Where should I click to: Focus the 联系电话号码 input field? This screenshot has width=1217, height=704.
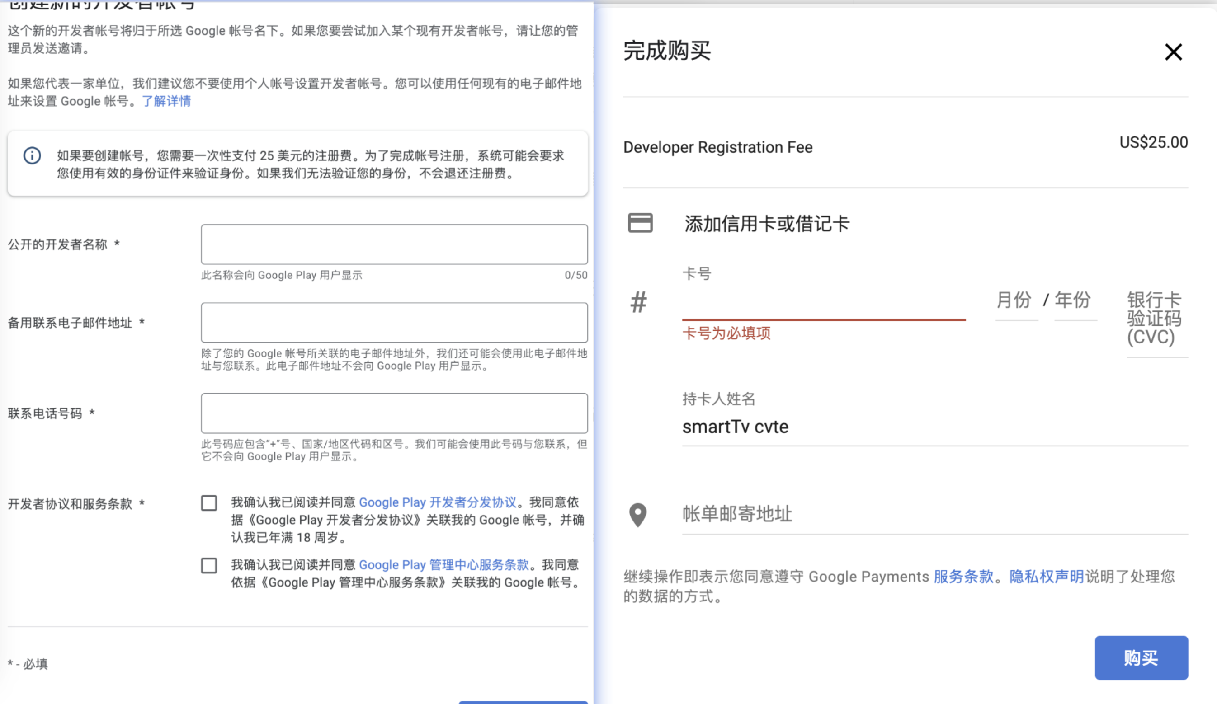394,413
